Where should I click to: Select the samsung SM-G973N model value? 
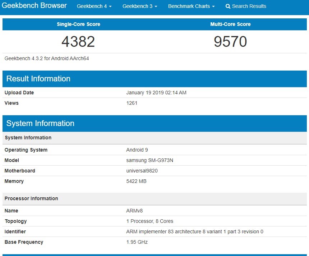click(149, 160)
